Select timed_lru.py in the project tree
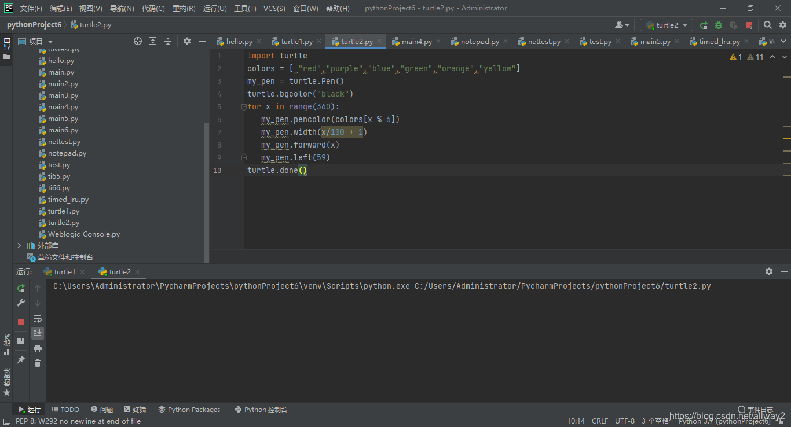 [68, 199]
